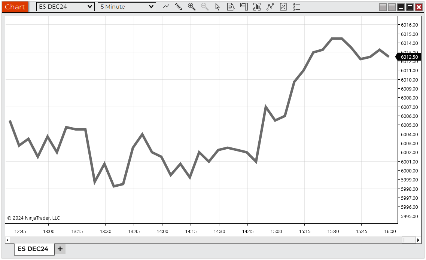
Task: Select the drawing tools pencil icon
Action: pyautogui.click(x=179, y=6)
